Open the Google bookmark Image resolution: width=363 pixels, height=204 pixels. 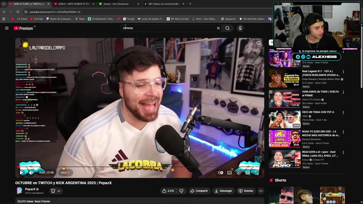129,19
